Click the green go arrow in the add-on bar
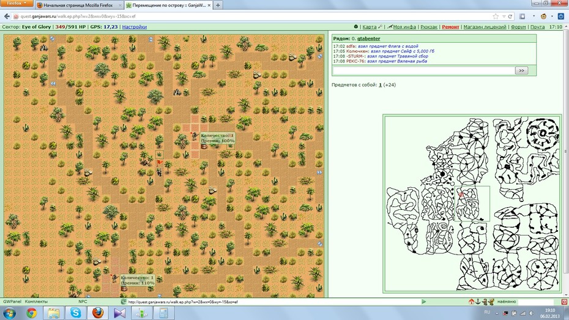 423,302
